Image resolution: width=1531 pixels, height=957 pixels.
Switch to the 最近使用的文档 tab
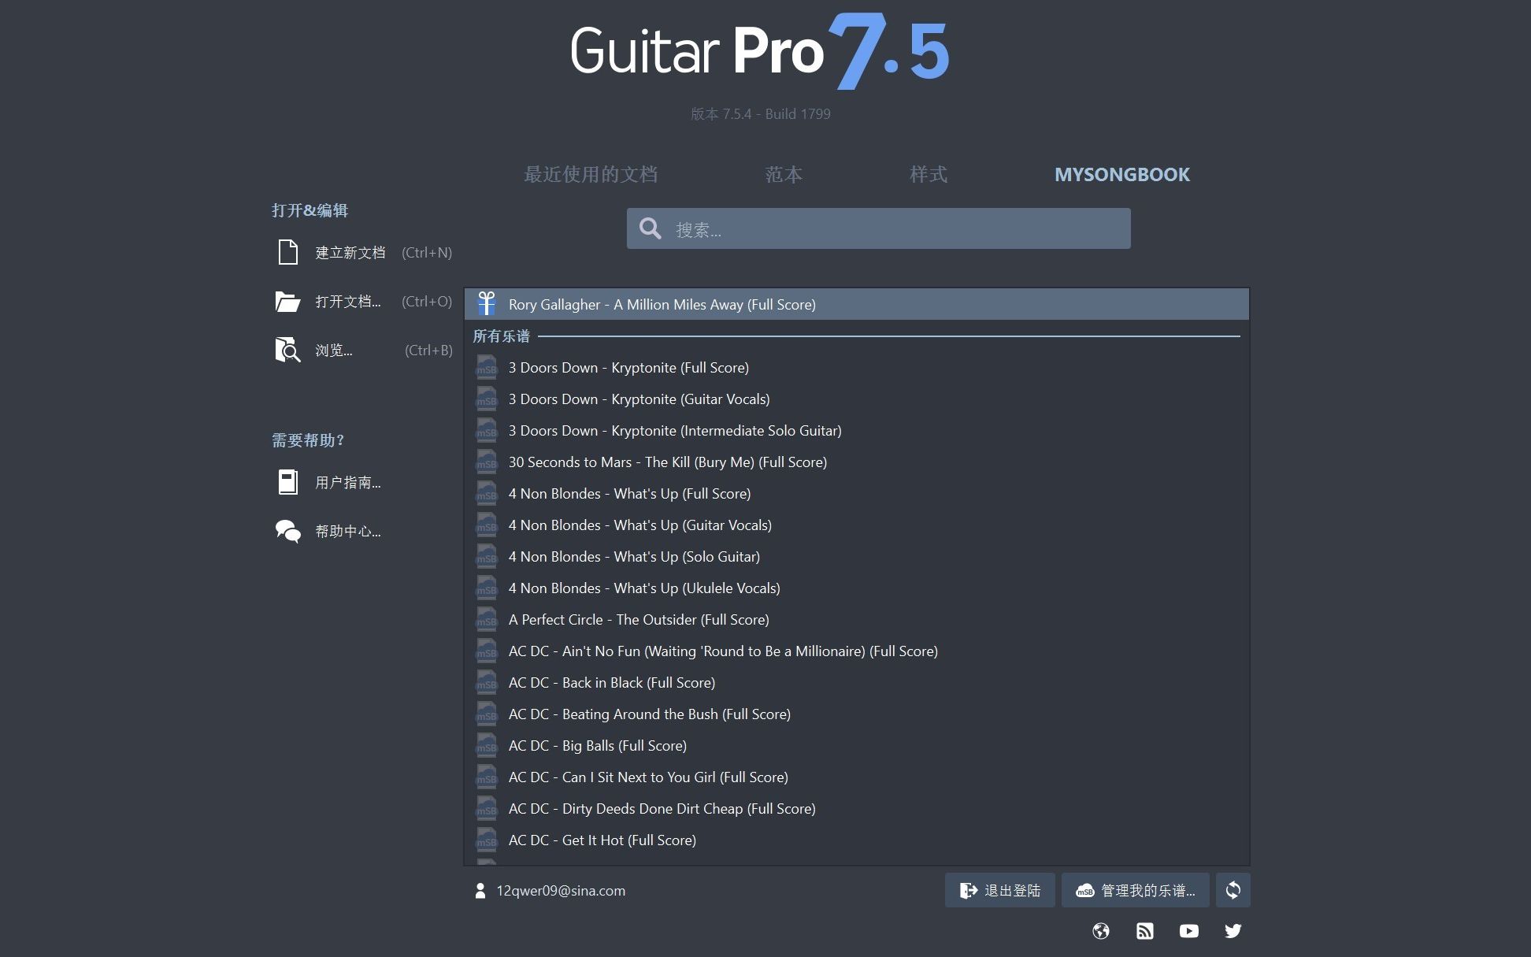(591, 174)
